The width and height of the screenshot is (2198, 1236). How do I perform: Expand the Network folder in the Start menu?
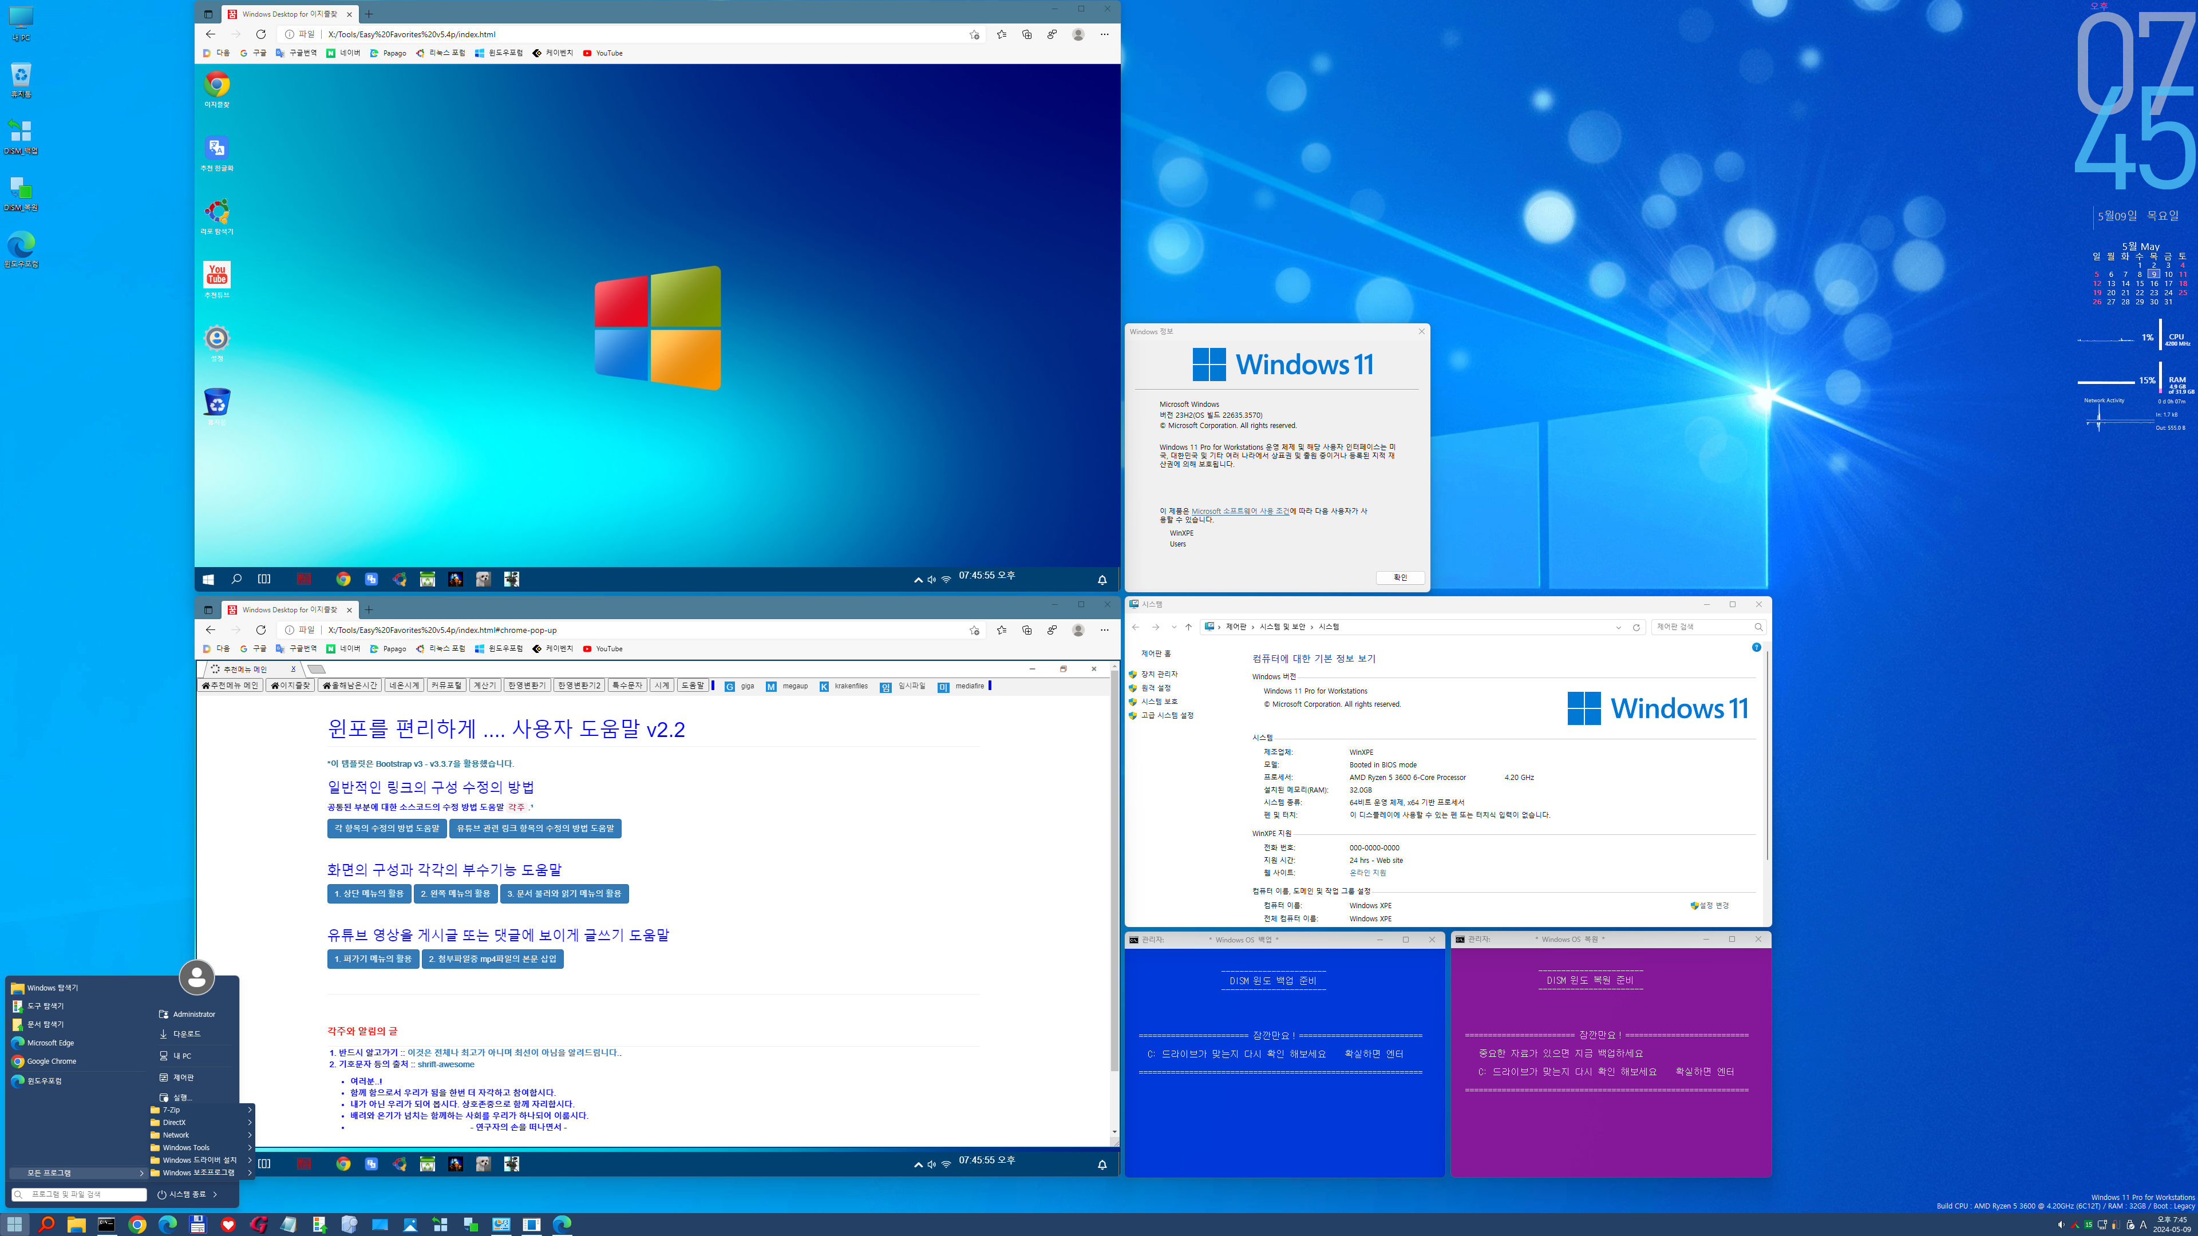[x=201, y=1135]
